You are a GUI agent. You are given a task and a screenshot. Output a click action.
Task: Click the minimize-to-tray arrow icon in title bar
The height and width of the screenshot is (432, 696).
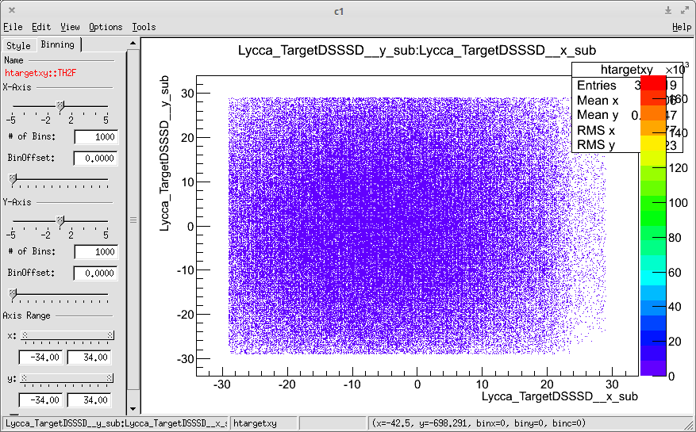pos(669,10)
